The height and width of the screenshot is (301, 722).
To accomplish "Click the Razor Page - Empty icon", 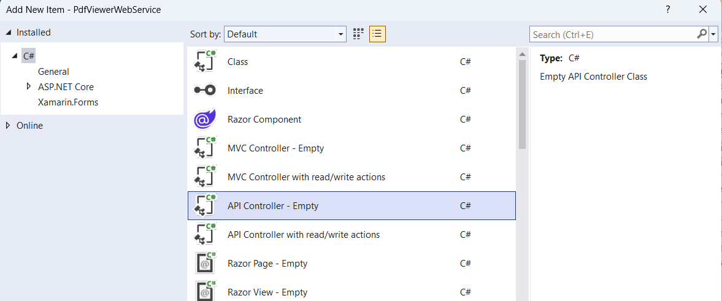I will [x=205, y=264].
